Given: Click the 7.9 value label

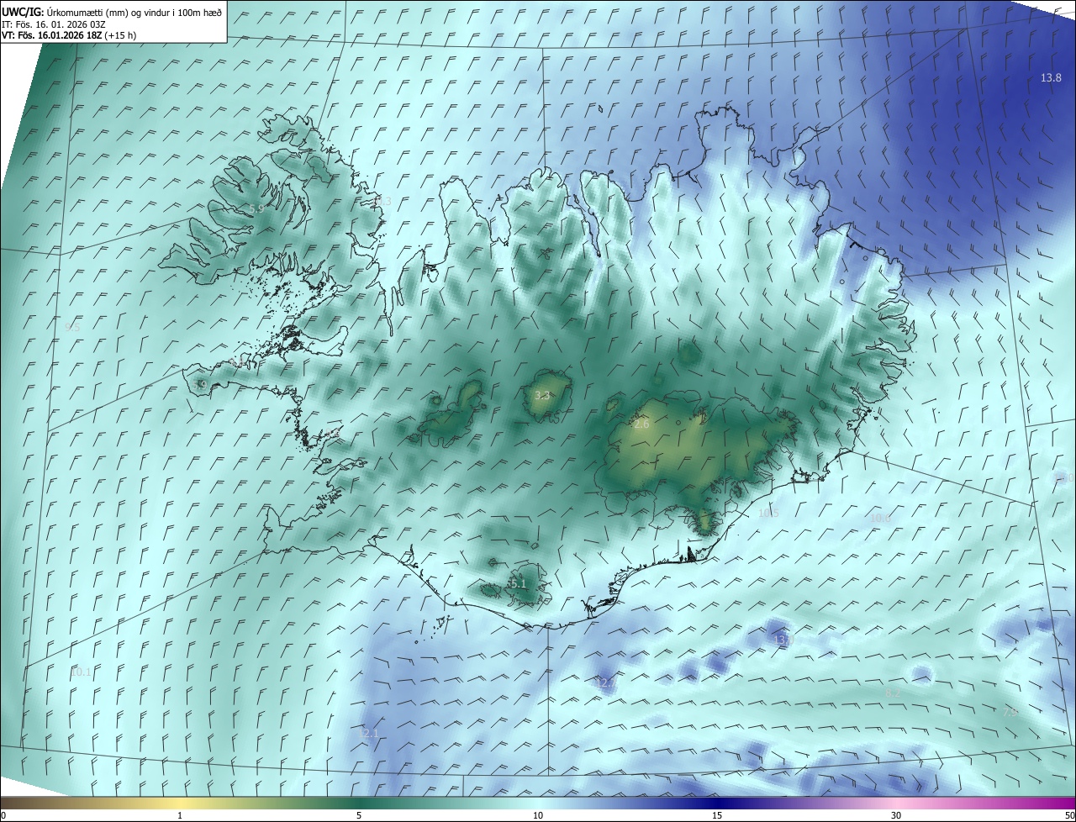Looking at the screenshot, I should point(1010,712).
